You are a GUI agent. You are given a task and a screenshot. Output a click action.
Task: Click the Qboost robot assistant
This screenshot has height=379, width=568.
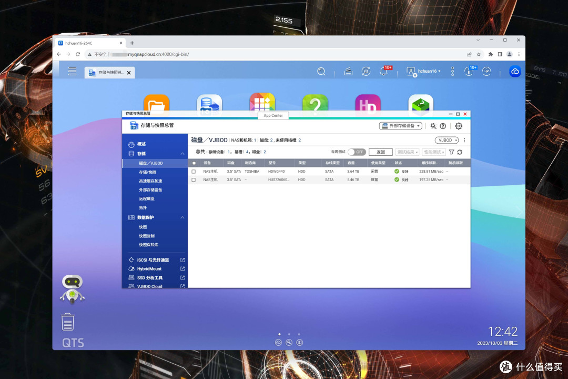click(73, 289)
